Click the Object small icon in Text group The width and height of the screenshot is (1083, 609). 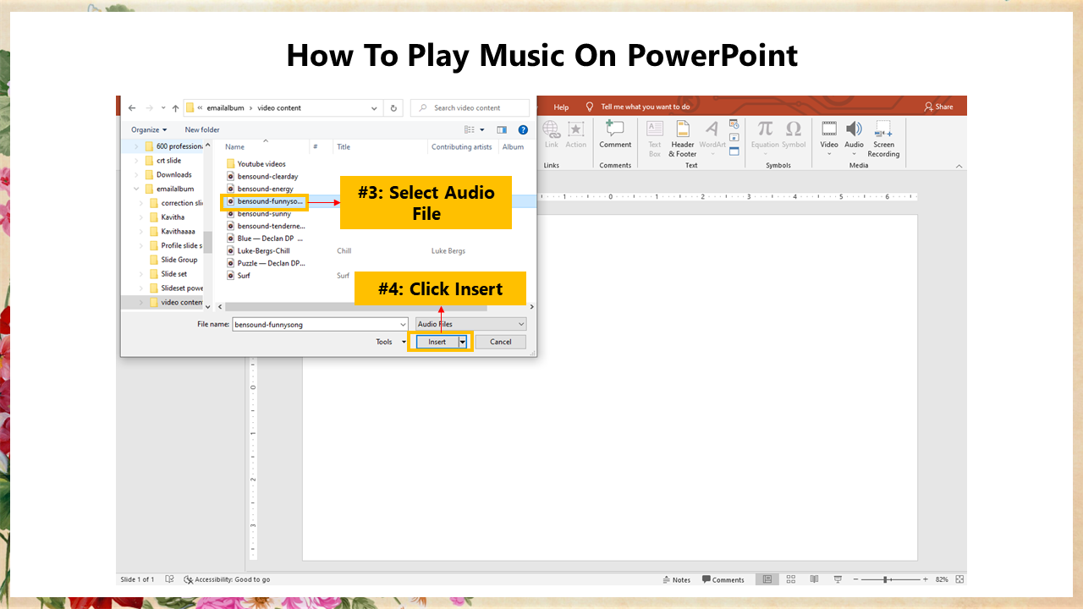[734, 151]
